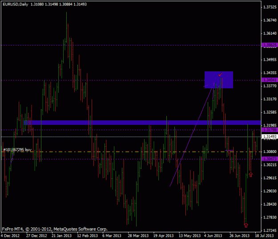Click the EURUSD,Daily chart title

[x=16, y=4]
